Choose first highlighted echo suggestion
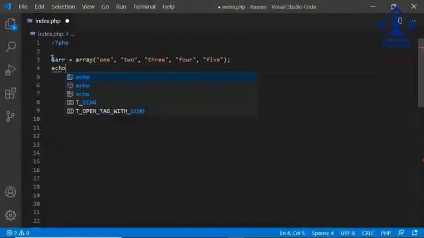The width and height of the screenshot is (424, 238). pyautogui.click(x=162, y=77)
